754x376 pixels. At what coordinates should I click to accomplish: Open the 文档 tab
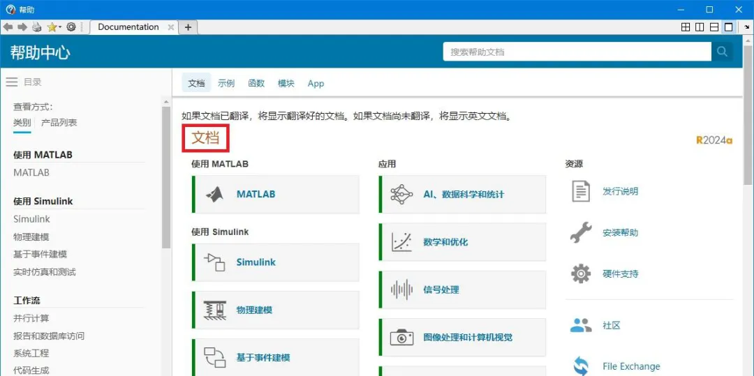[x=196, y=83]
